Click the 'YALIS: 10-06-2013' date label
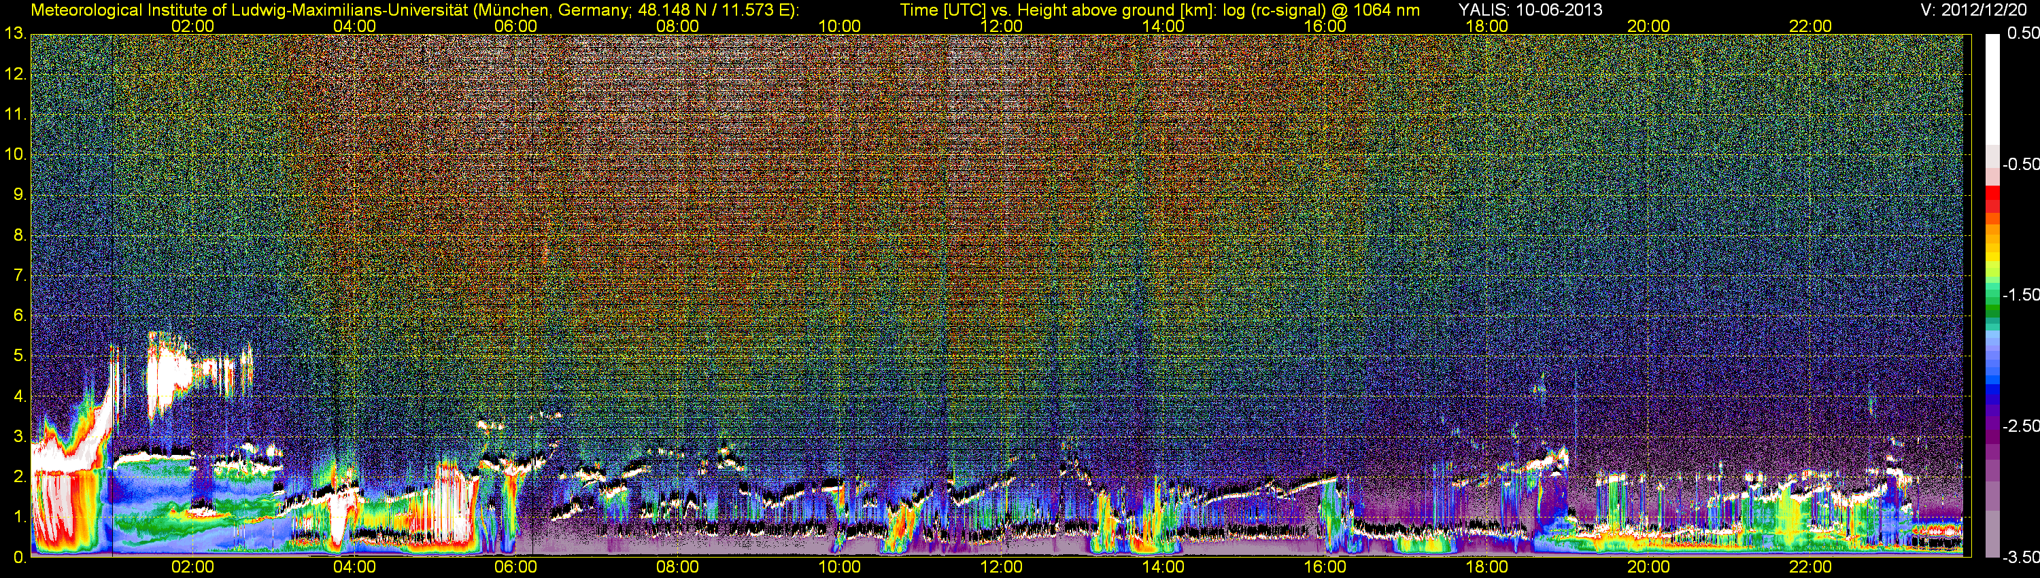 (1530, 10)
